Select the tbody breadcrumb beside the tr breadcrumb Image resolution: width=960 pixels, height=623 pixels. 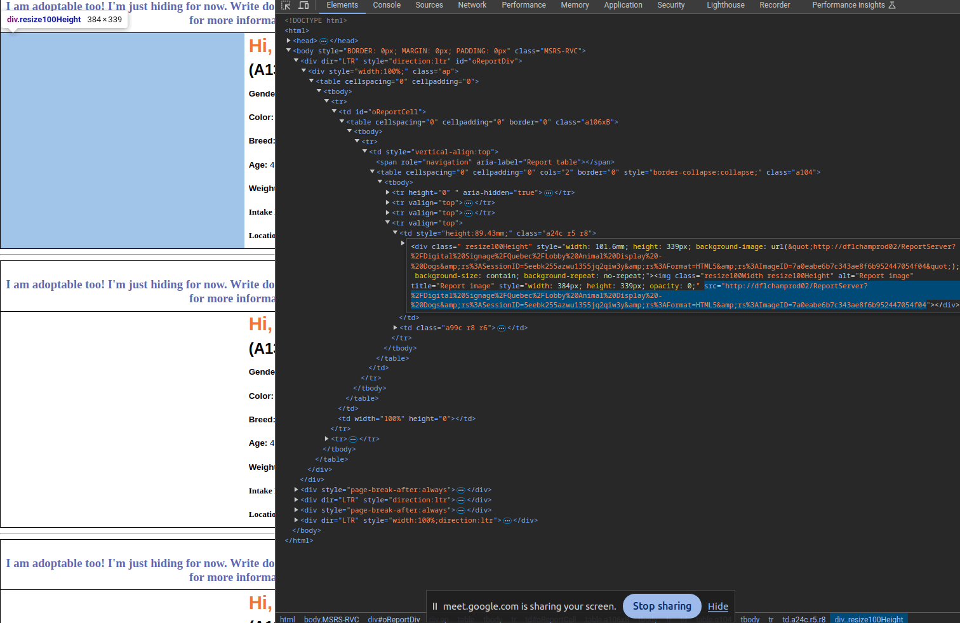750,619
